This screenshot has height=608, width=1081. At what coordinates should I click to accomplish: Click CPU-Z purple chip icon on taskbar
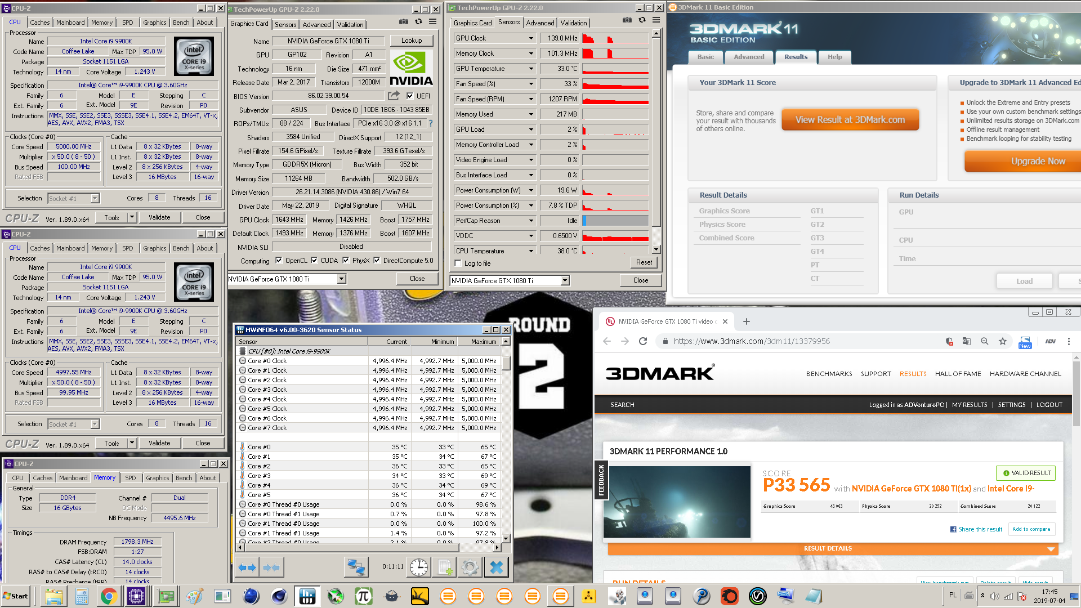pos(136,596)
